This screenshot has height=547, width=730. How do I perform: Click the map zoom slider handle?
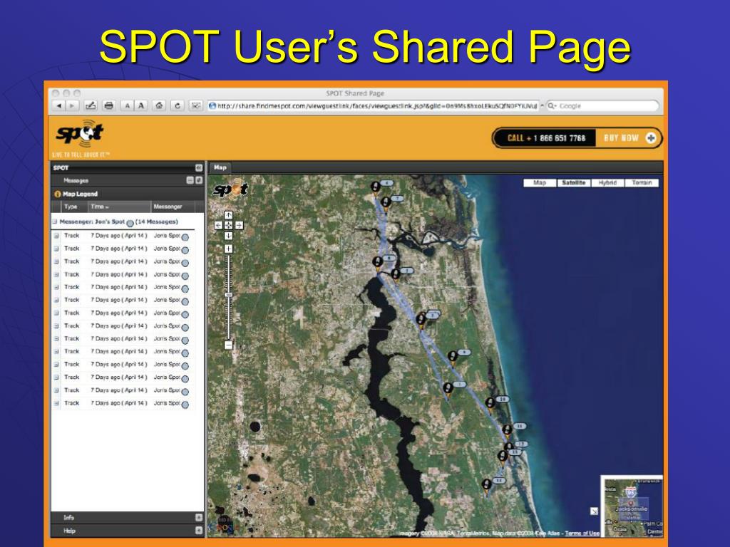click(229, 295)
